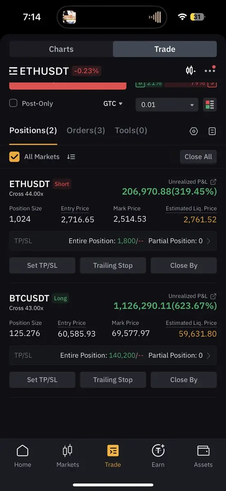The width and height of the screenshot is (226, 491).
Task: Open the three-dot more options menu
Action: [210, 70]
